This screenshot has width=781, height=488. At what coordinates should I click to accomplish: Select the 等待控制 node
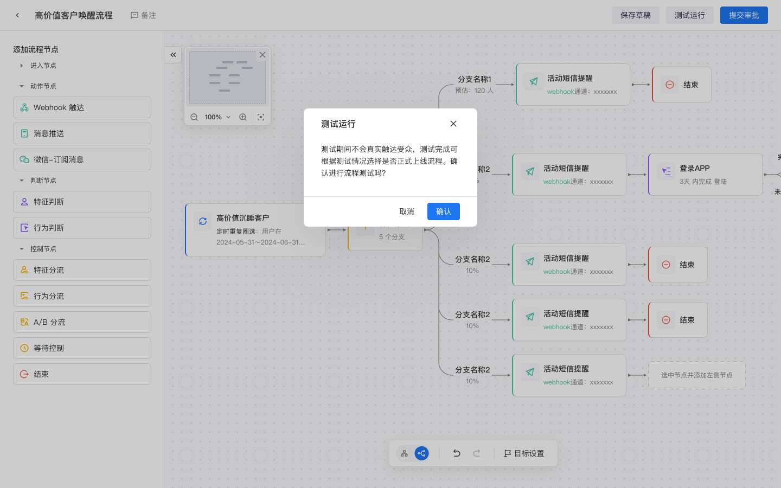[x=82, y=348]
